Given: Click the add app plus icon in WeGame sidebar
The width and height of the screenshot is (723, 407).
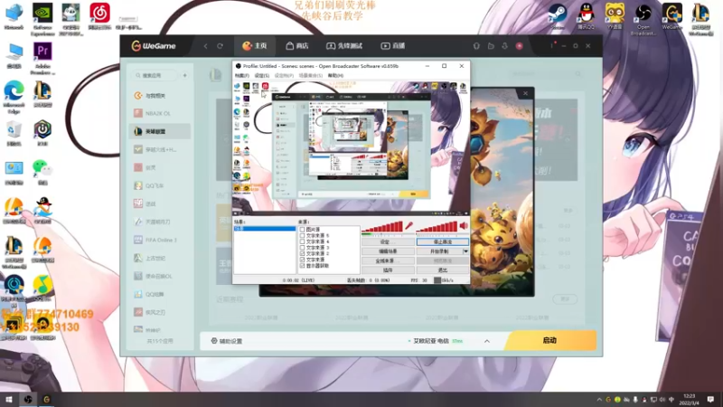Looking at the screenshot, I should pos(185,75).
